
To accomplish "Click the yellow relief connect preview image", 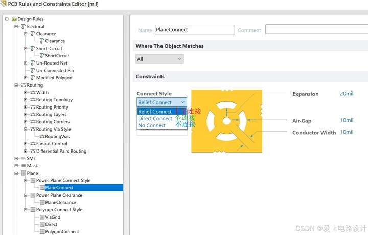I will [227, 121].
